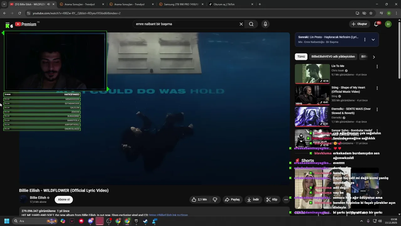Viewport: 401px width, 226px height.
Task: Show hidden system tray icons
Action: pyautogui.click(x=361, y=221)
